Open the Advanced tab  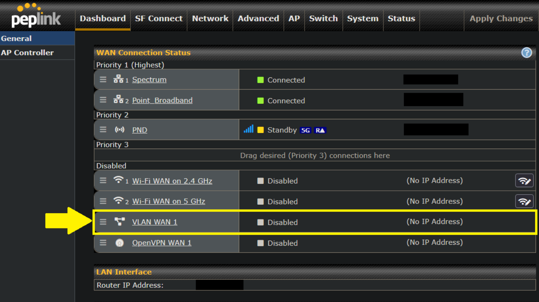coord(258,19)
